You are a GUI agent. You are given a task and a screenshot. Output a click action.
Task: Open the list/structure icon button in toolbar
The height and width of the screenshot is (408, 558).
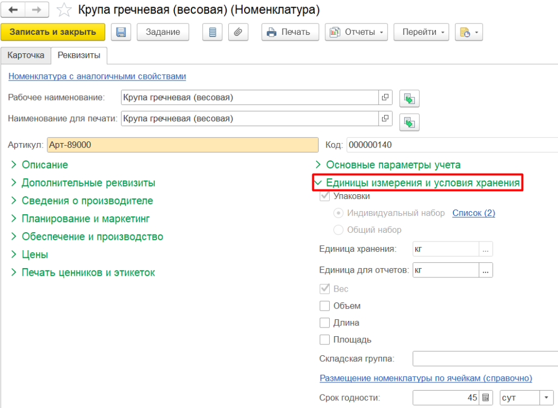[x=213, y=32]
